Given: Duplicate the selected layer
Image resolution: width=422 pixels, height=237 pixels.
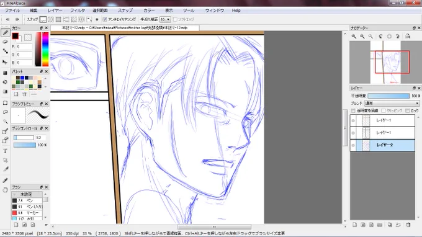Looking at the screenshot, I should pyautogui.click(x=390, y=225).
